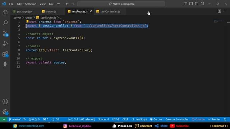
Task: Show the code action lightbulb
Action: (27, 21)
